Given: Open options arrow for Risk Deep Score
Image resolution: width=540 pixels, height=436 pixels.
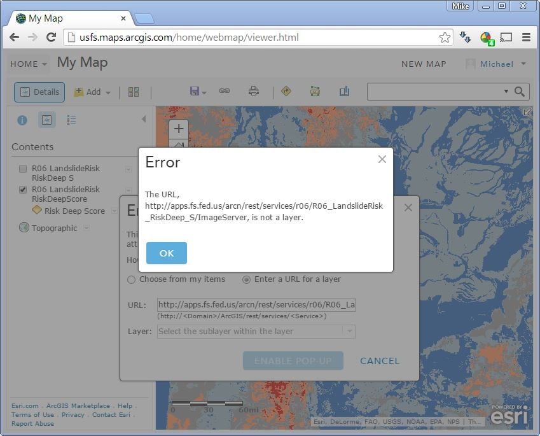Looking at the screenshot, I should (114, 211).
